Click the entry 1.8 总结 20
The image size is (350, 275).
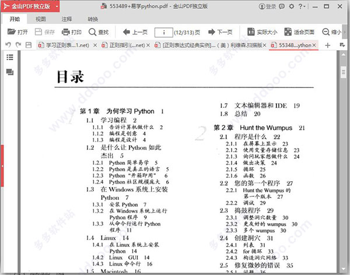240,114
